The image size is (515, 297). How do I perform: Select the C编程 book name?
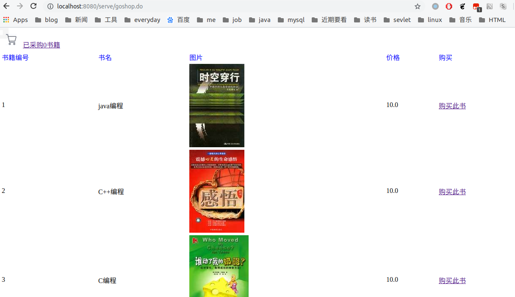[107, 280]
